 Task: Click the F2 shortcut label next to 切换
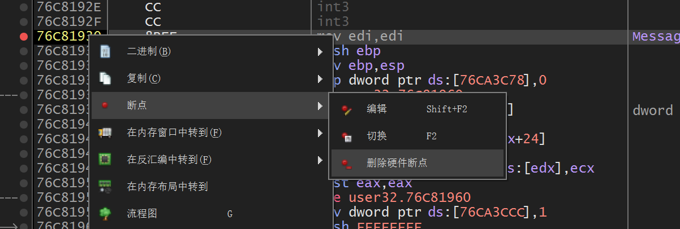431,136
